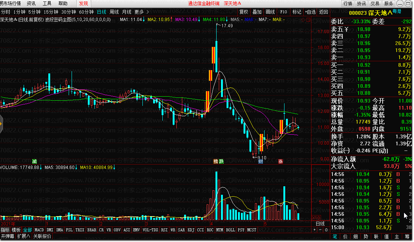Select the MCST indicator
414x242 pixels.
click(252, 230)
